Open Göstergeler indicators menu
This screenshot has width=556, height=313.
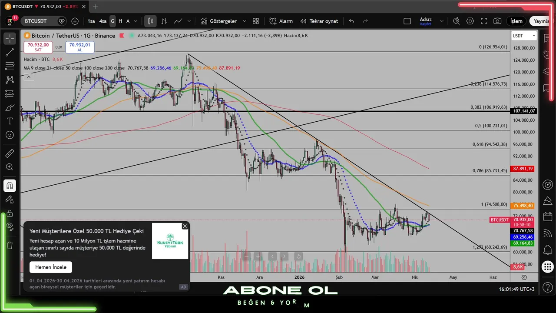[218, 21]
